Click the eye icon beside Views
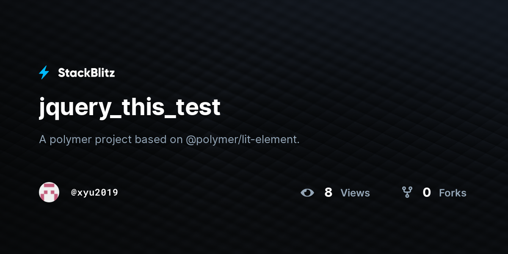This screenshot has height=254, width=508. [307, 193]
